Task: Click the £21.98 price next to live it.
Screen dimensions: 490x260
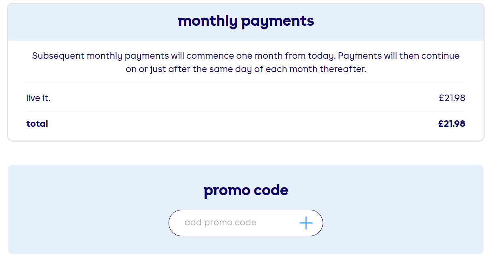Action: pyautogui.click(x=452, y=98)
